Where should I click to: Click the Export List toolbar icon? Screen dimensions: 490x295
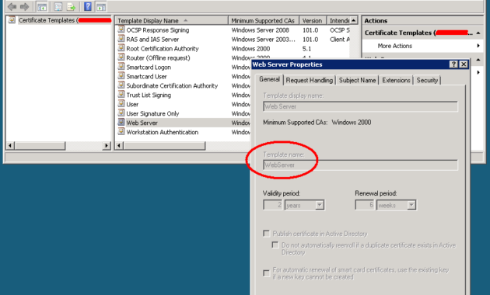click(72, 6)
